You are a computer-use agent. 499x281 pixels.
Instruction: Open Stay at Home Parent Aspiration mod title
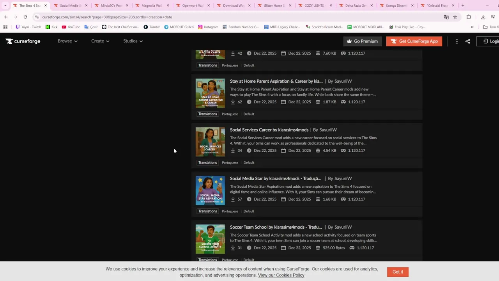276,81
